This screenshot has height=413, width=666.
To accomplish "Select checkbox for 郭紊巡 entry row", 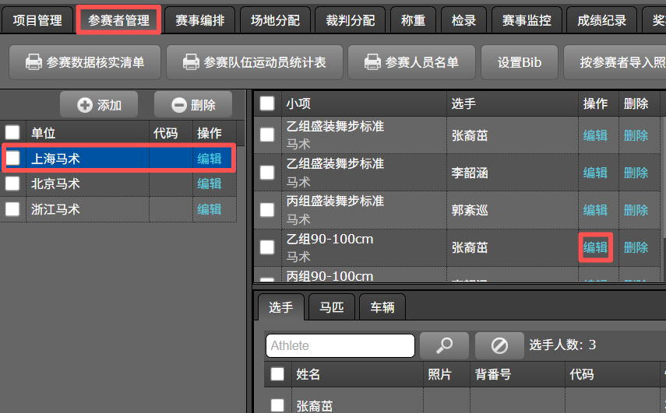I will [267, 210].
